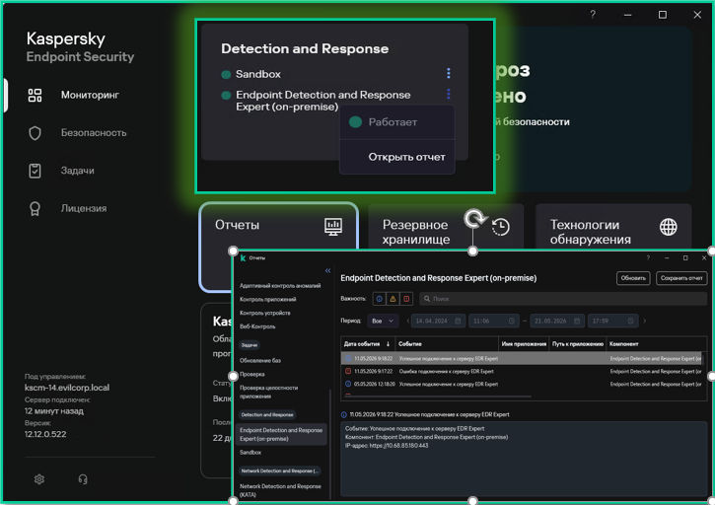Open the Безопасность section in the sidebar

94,133
